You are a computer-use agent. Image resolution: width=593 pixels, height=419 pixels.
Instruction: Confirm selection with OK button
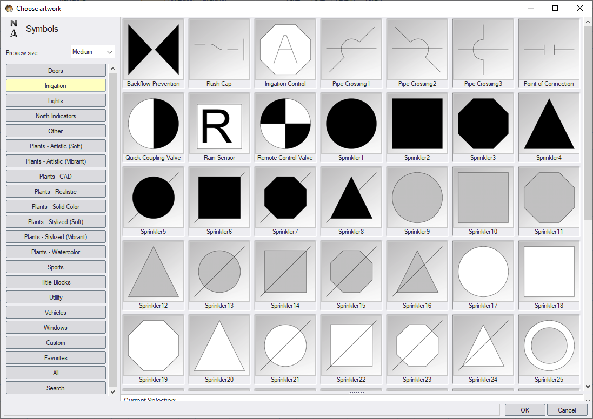point(525,410)
